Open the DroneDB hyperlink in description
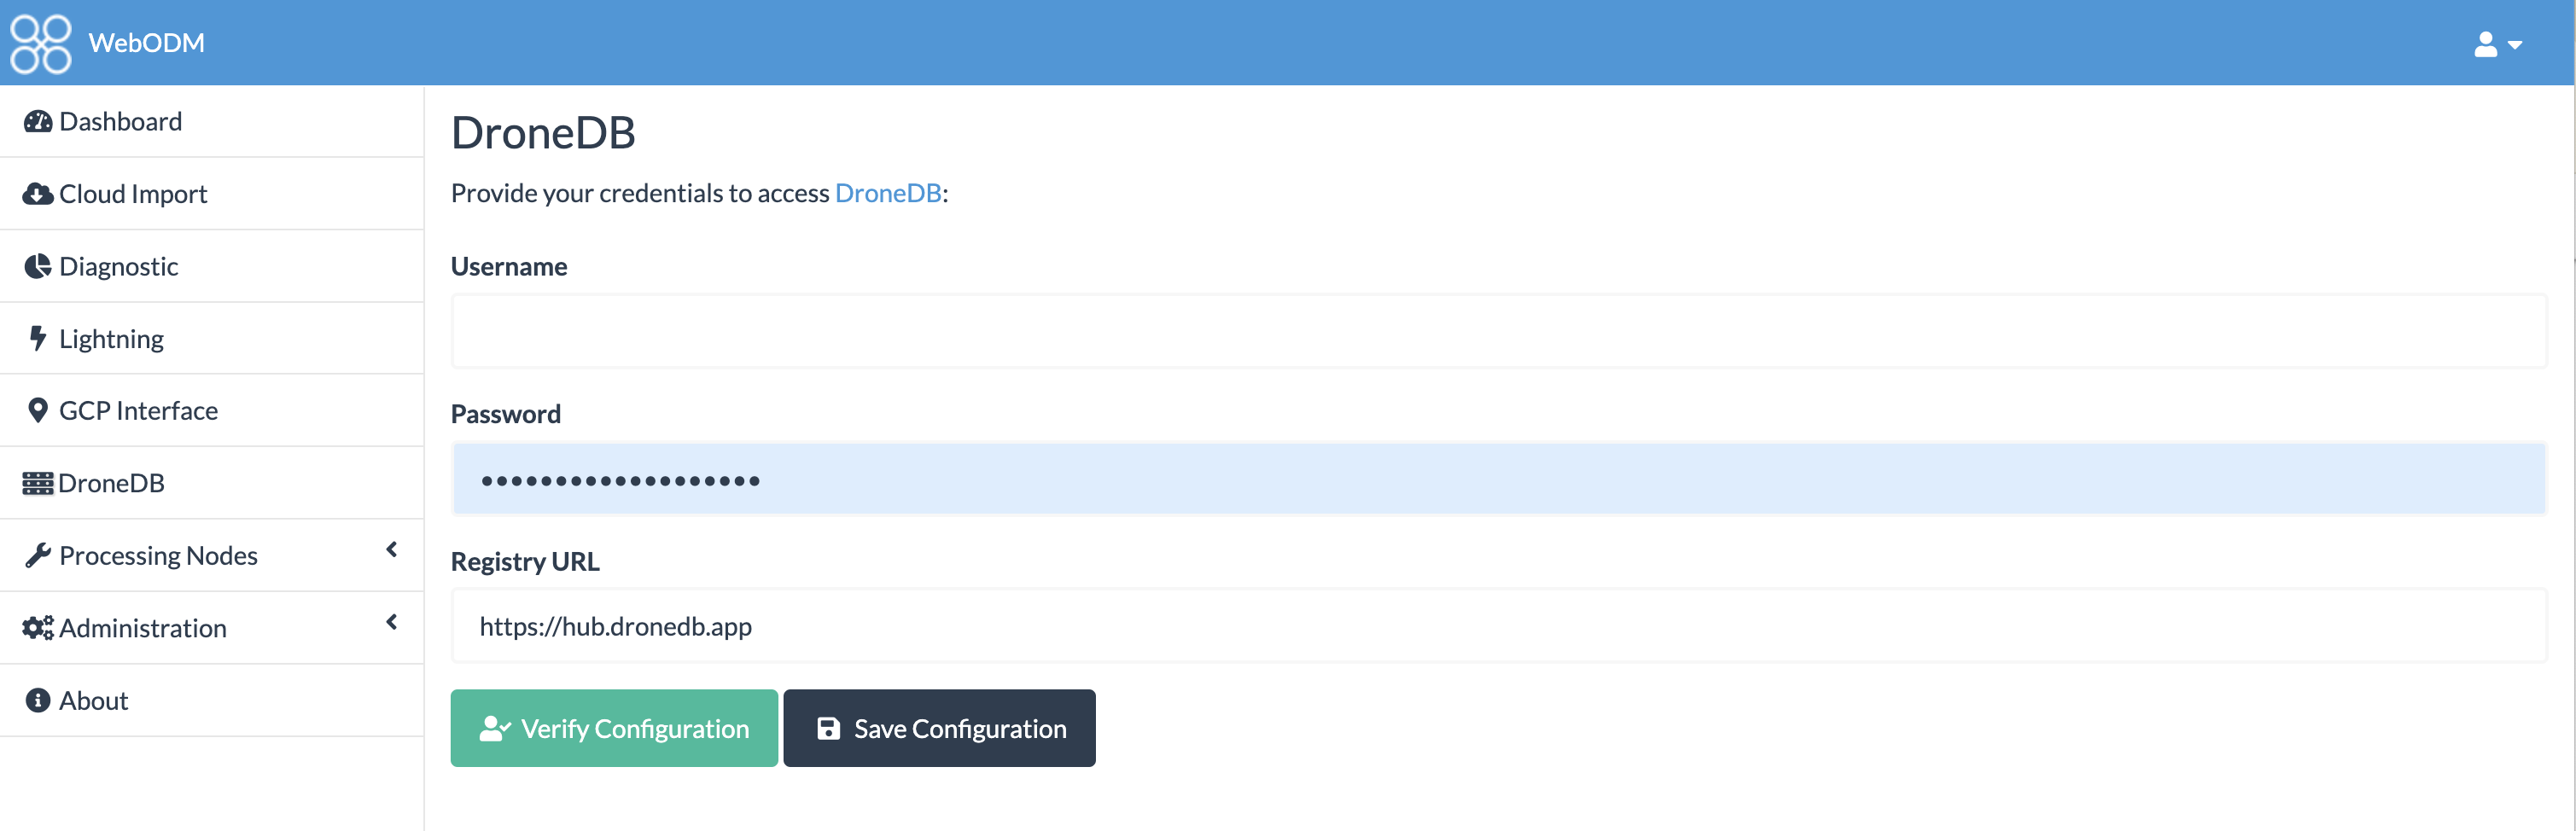This screenshot has width=2576, height=831. tap(888, 193)
